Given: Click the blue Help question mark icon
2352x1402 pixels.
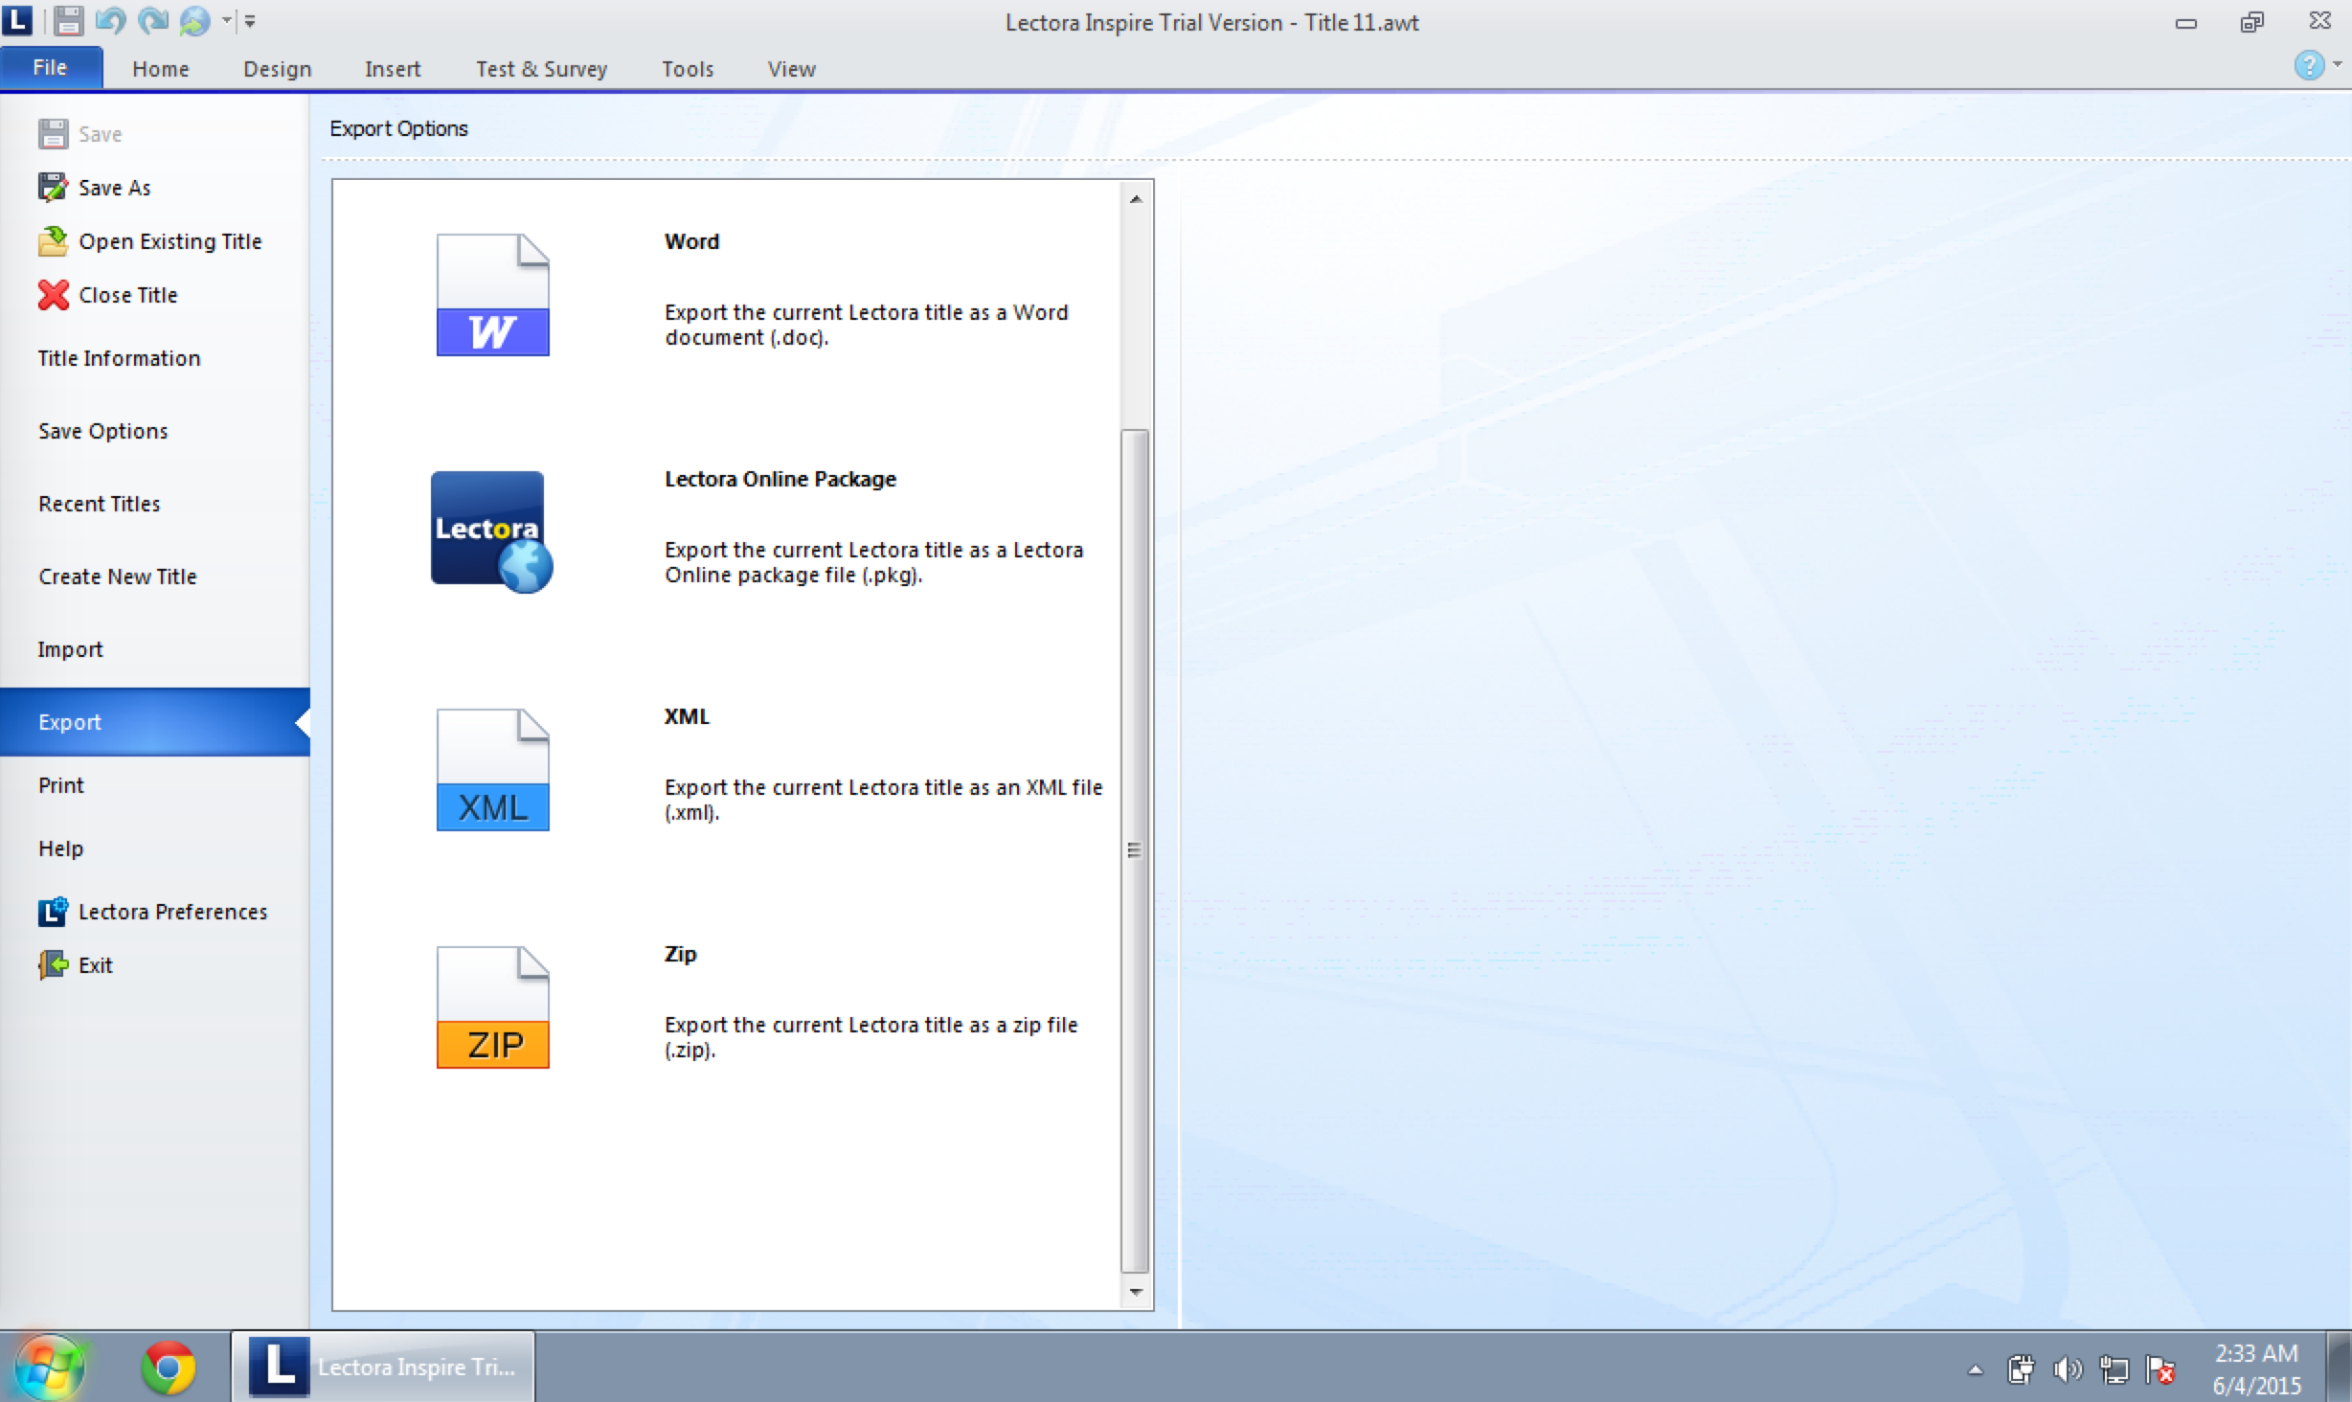Looking at the screenshot, I should [2308, 65].
